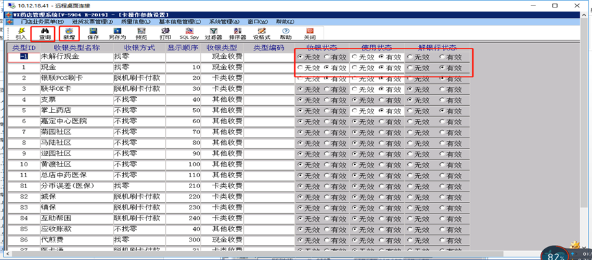Set 解银行状态 to 有效 for 马陆社区
This screenshot has width=592, height=260.
point(443,144)
